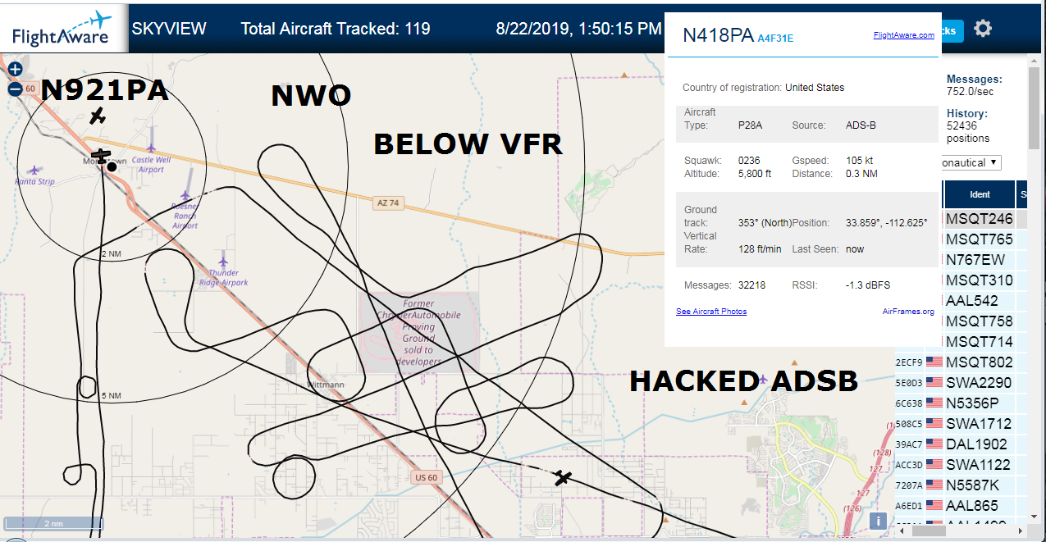Click the map info attribution button
The height and width of the screenshot is (542, 1046).
click(x=878, y=520)
